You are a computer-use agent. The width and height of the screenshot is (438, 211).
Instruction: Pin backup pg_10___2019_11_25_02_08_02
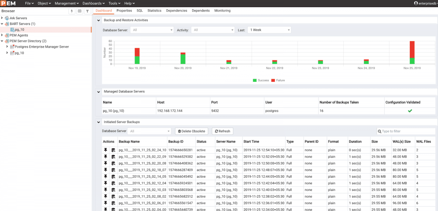pos(106,197)
